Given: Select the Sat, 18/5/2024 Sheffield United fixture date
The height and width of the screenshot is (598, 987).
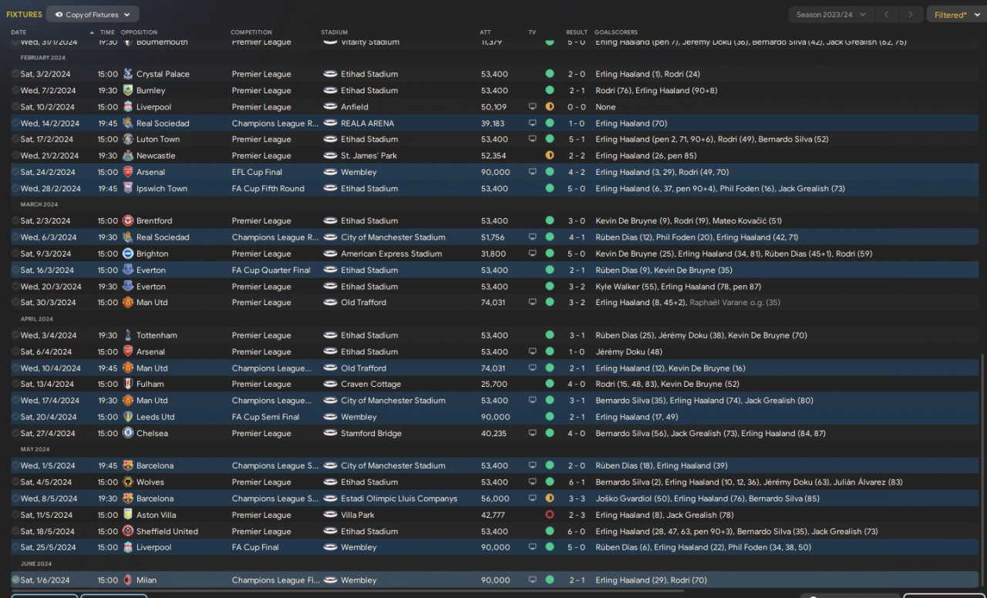Looking at the screenshot, I should 48,531.
